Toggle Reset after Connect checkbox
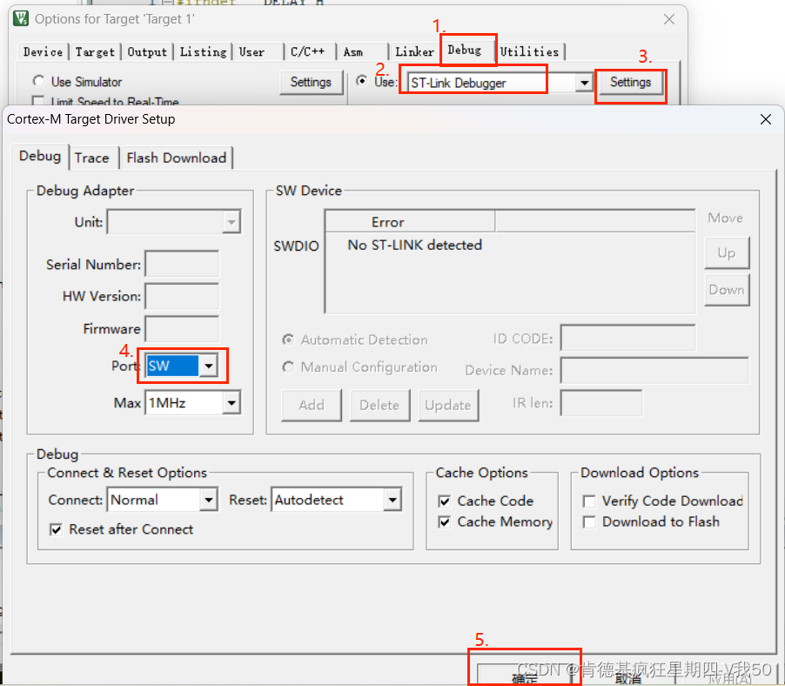The height and width of the screenshot is (686, 785). tap(56, 530)
